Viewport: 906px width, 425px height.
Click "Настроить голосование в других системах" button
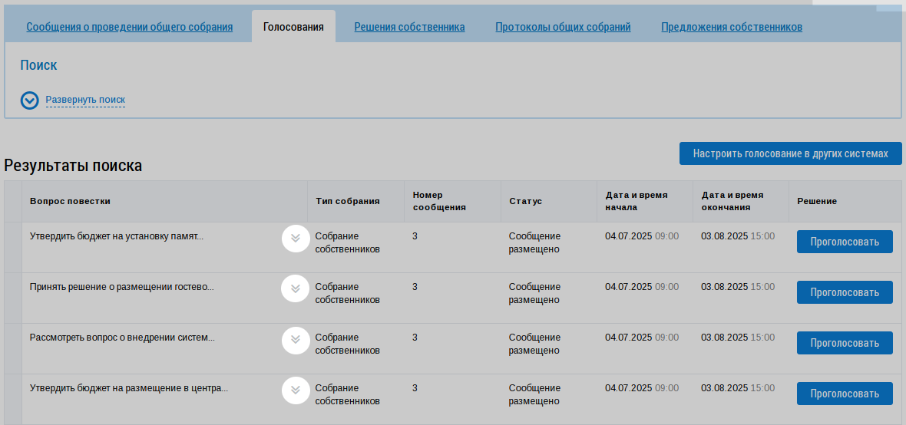pyautogui.click(x=790, y=153)
